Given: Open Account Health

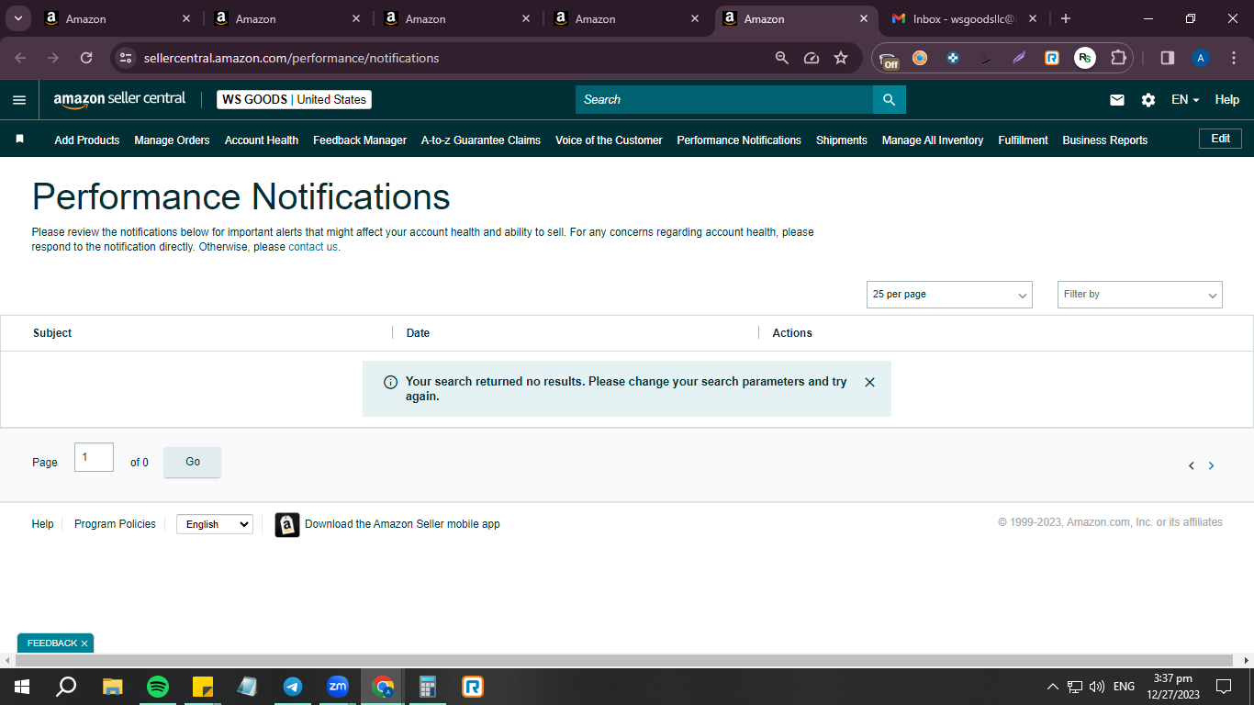Looking at the screenshot, I should [x=262, y=140].
